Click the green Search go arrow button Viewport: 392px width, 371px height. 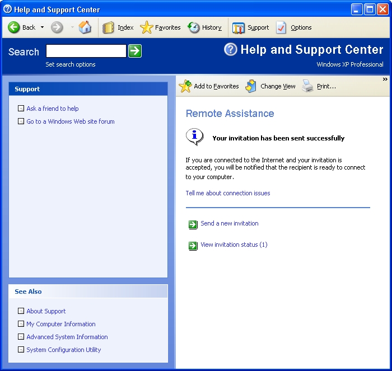(135, 51)
